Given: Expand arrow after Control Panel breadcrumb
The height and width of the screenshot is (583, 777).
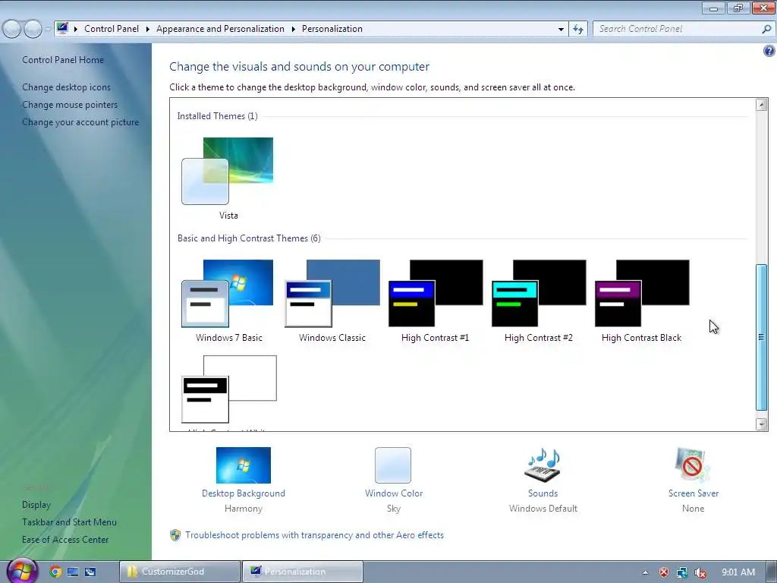Looking at the screenshot, I should (x=148, y=30).
